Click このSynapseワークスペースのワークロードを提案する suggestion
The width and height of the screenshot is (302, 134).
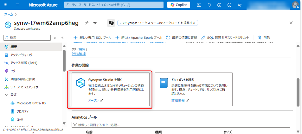point(157,23)
